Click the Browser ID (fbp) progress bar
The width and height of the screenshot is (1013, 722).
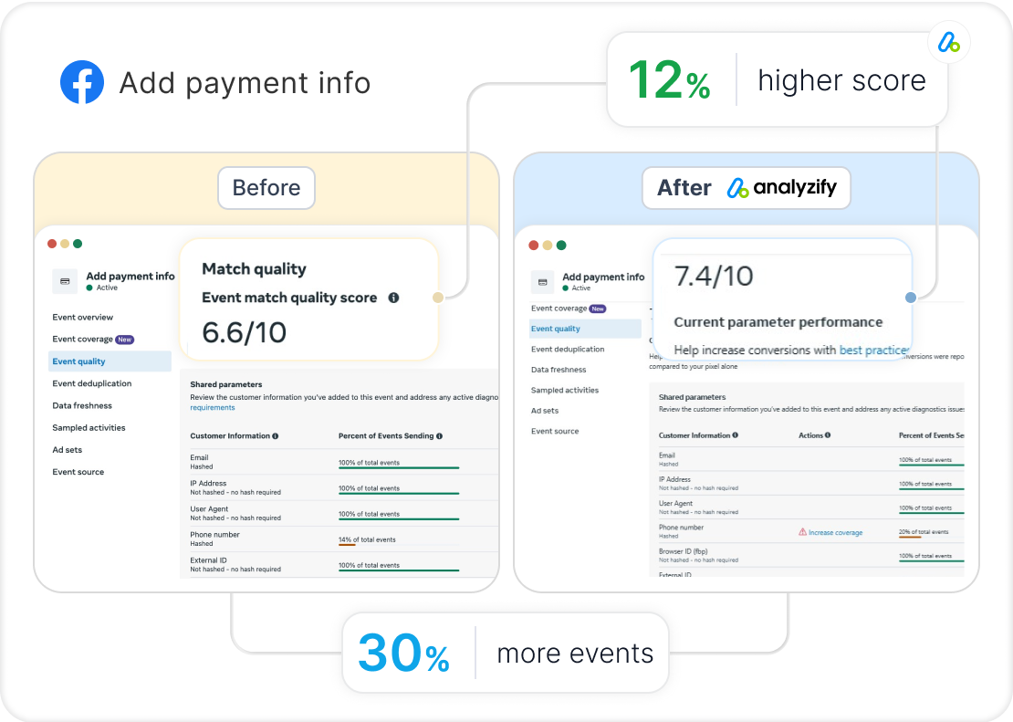pos(931,560)
